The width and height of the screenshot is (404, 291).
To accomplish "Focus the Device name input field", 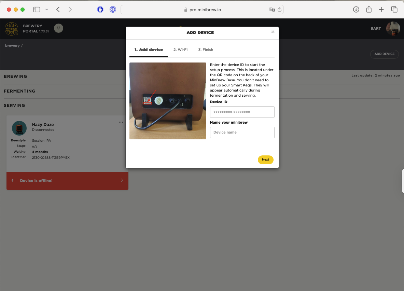I will [x=242, y=133].
